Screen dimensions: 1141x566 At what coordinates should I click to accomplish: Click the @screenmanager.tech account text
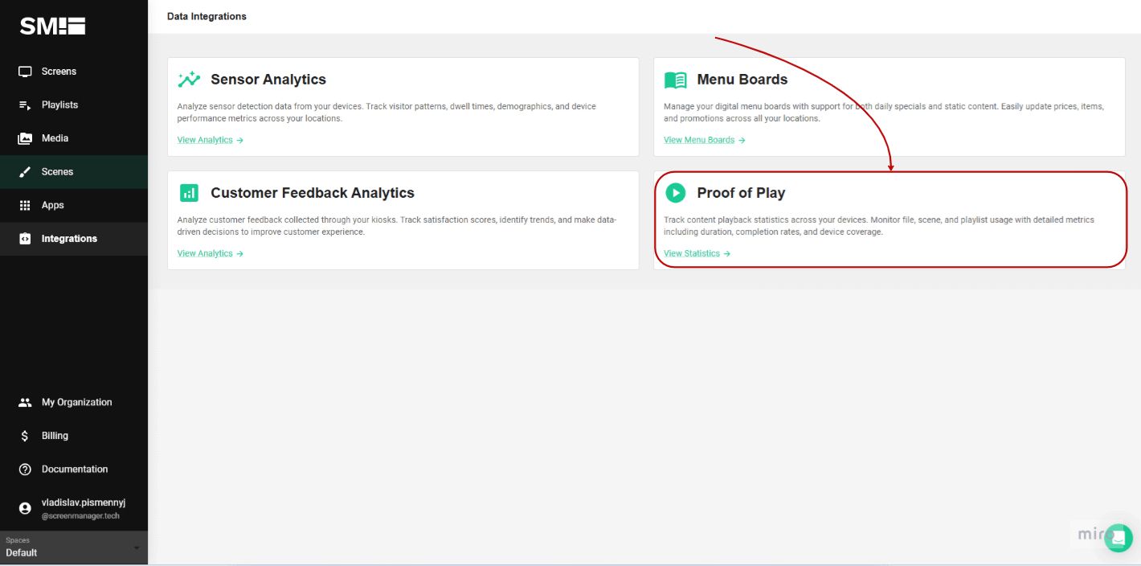pos(80,516)
